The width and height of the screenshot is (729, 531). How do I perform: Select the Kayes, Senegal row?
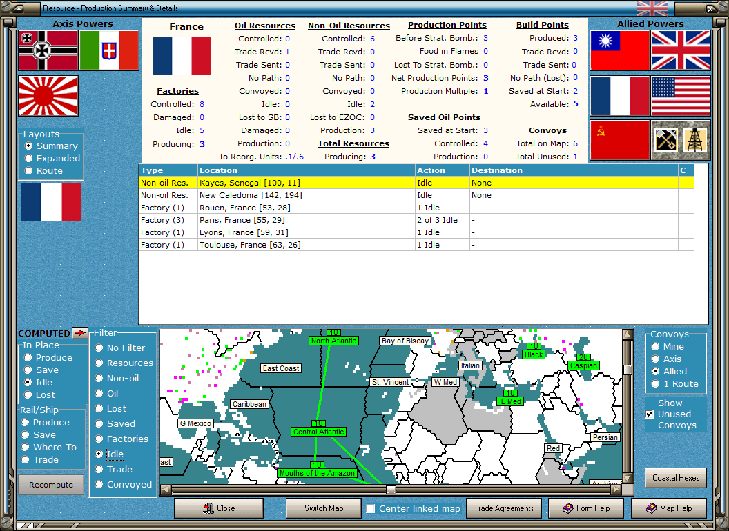pyautogui.click(x=416, y=183)
